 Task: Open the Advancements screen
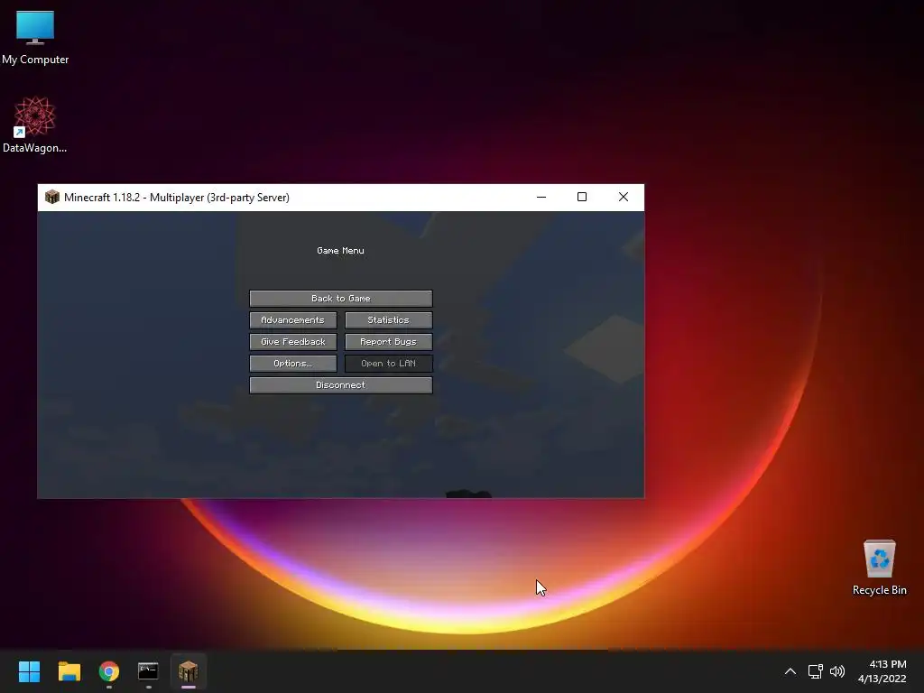(x=293, y=320)
